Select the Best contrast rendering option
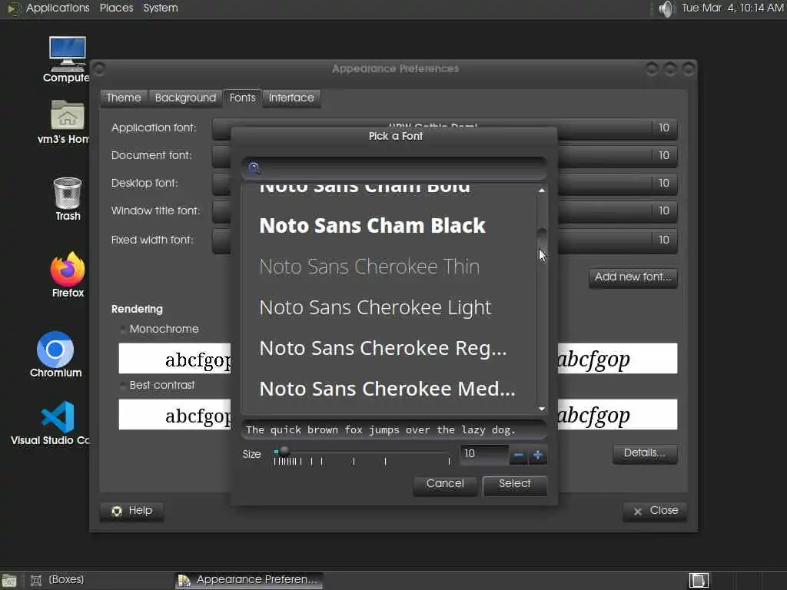Image resolution: width=787 pixels, height=590 pixels. (158, 386)
